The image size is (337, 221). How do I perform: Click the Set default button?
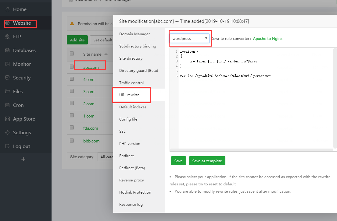coord(102,40)
